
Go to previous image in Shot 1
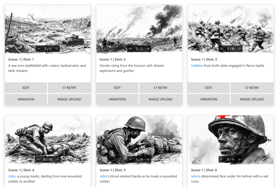click(39, 49)
